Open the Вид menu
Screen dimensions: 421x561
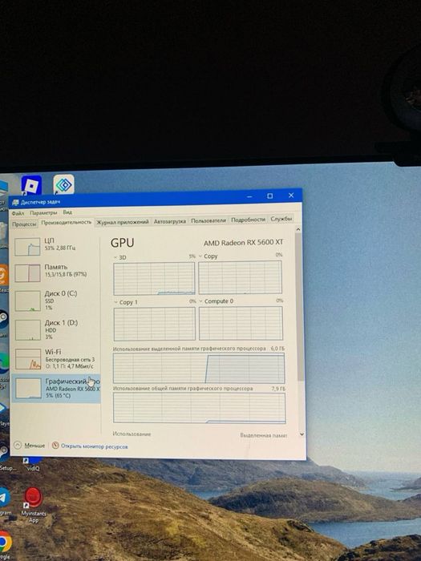[67, 212]
